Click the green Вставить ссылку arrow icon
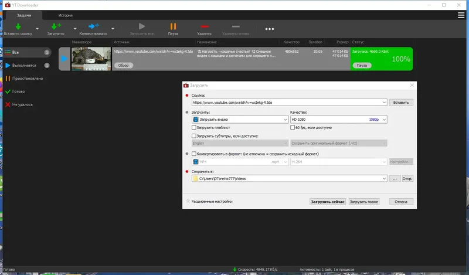Viewport: 469px width, 275px height. pos(18,26)
